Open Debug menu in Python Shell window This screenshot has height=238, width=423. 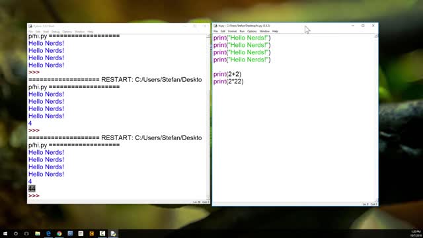tap(56, 32)
